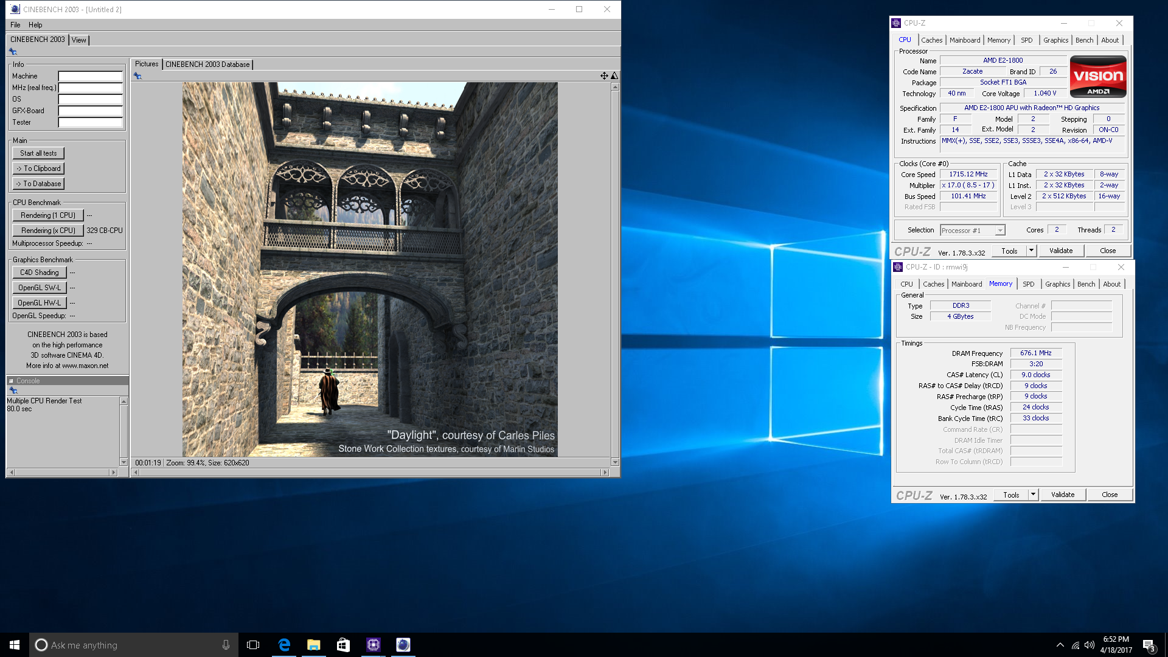
Task: Launch Microsoft Edge from the taskbar
Action: pyautogui.click(x=284, y=645)
